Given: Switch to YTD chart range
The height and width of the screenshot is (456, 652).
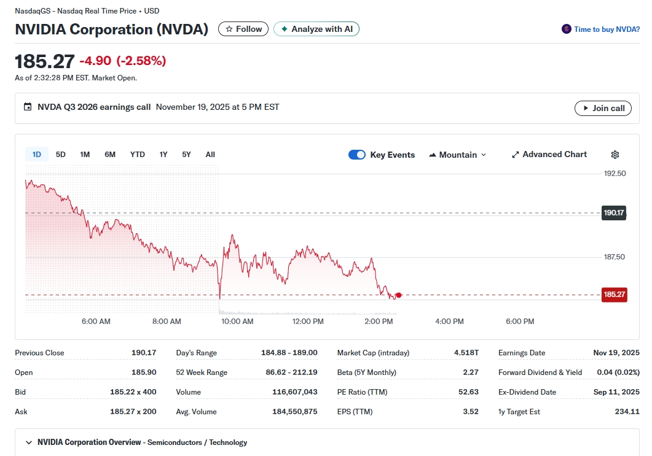Looking at the screenshot, I should (x=138, y=155).
